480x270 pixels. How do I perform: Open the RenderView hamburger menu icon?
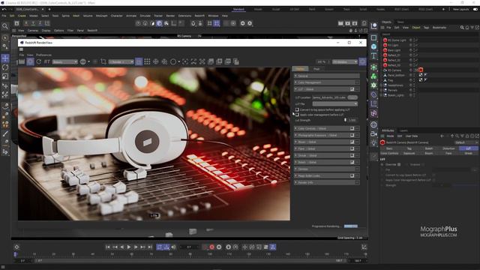[x=22, y=49]
